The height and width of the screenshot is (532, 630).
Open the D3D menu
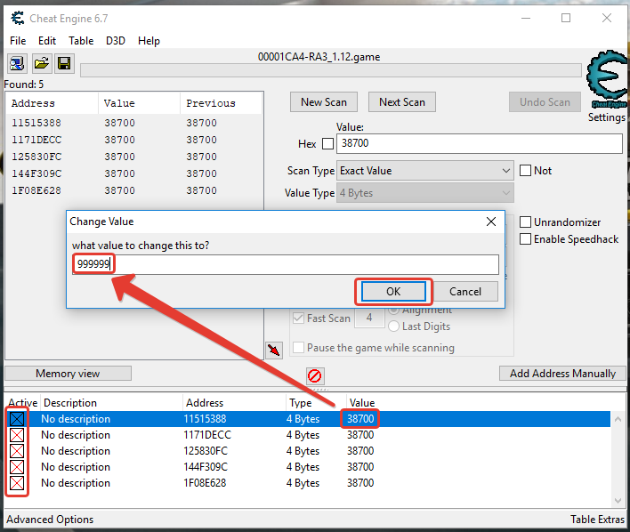tap(116, 40)
